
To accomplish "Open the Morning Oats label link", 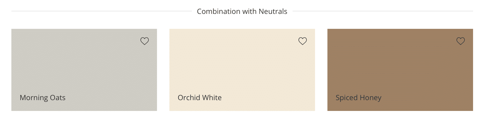I will 43,98.
